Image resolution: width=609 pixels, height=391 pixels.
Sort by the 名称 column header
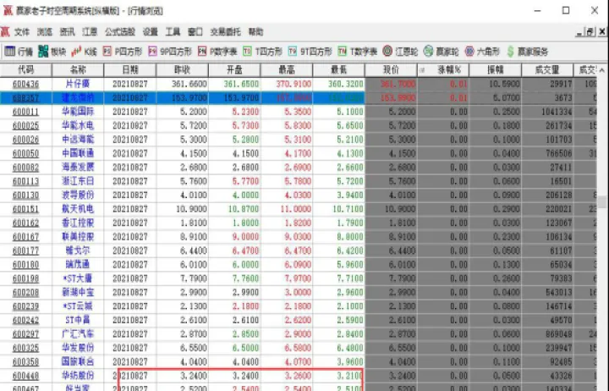click(x=78, y=70)
